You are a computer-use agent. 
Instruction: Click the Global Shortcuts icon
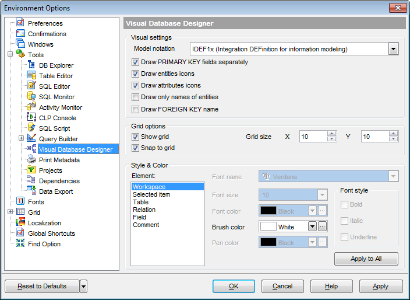coord(20,233)
